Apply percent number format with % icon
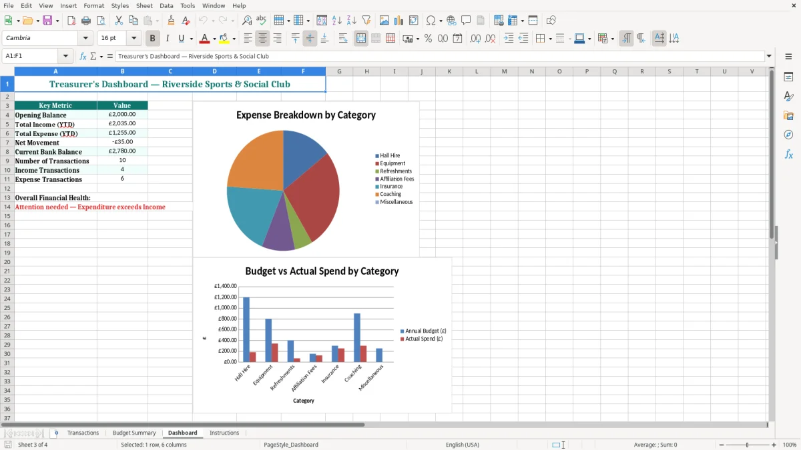801x450 pixels. click(428, 39)
